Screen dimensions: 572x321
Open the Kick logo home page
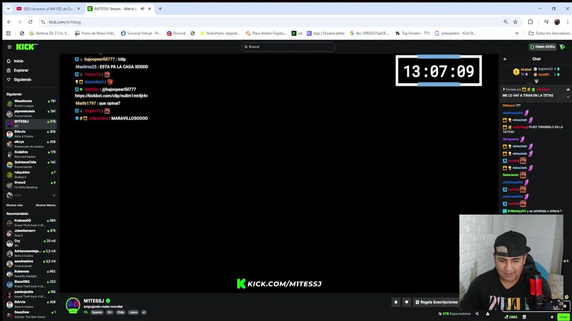(27, 47)
